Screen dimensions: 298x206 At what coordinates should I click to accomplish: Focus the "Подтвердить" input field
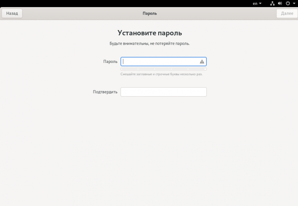click(163, 92)
